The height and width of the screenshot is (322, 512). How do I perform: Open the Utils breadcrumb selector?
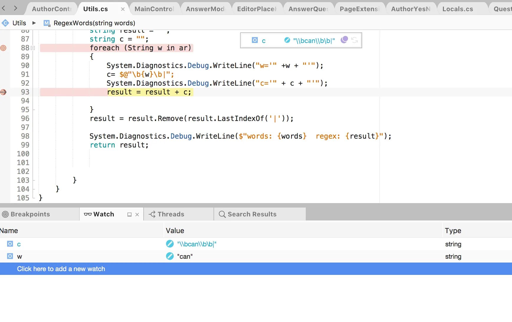19,23
